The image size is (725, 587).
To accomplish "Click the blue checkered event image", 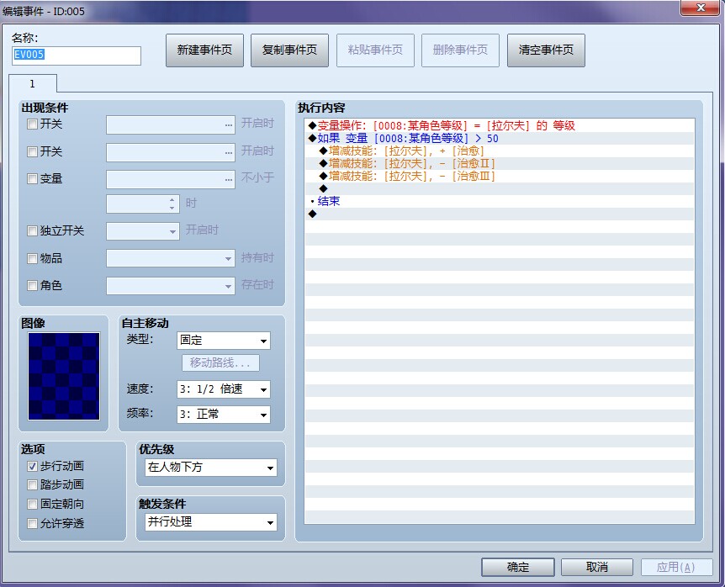I will coord(64,376).
